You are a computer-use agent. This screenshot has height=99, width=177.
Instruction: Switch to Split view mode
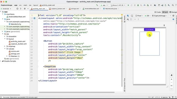tap(165, 12)
